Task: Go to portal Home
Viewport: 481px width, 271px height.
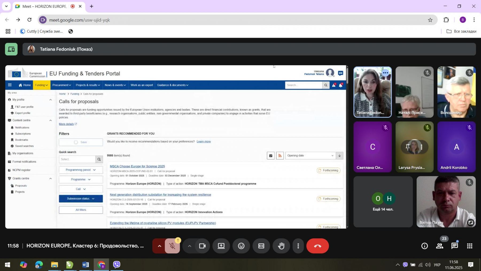Action: [x=25, y=85]
